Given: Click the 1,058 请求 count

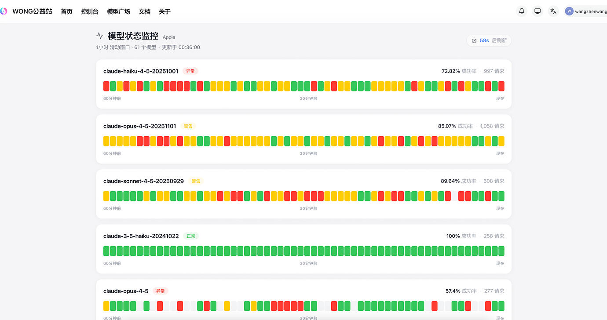Looking at the screenshot, I should [x=492, y=126].
